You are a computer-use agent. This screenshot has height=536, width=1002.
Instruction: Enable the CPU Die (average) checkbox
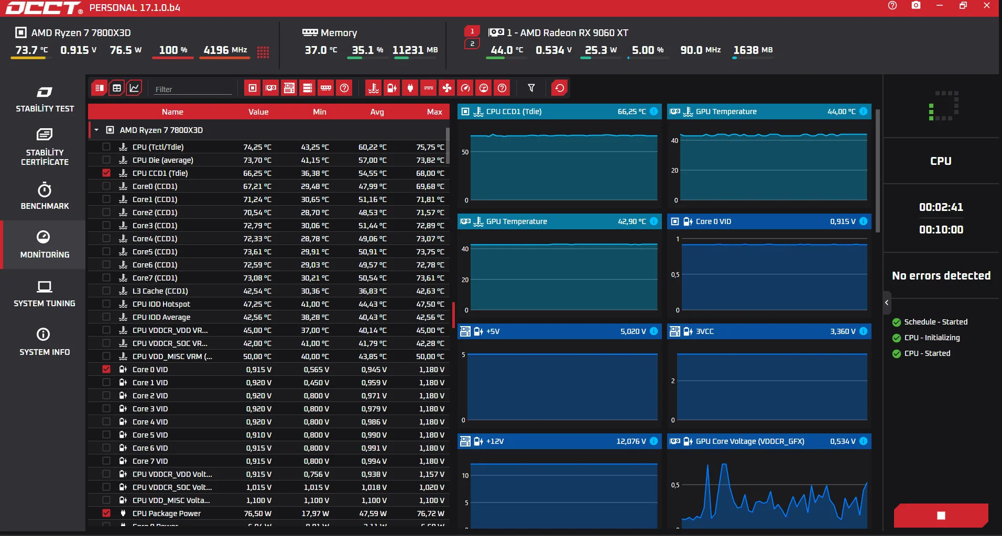(106, 160)
